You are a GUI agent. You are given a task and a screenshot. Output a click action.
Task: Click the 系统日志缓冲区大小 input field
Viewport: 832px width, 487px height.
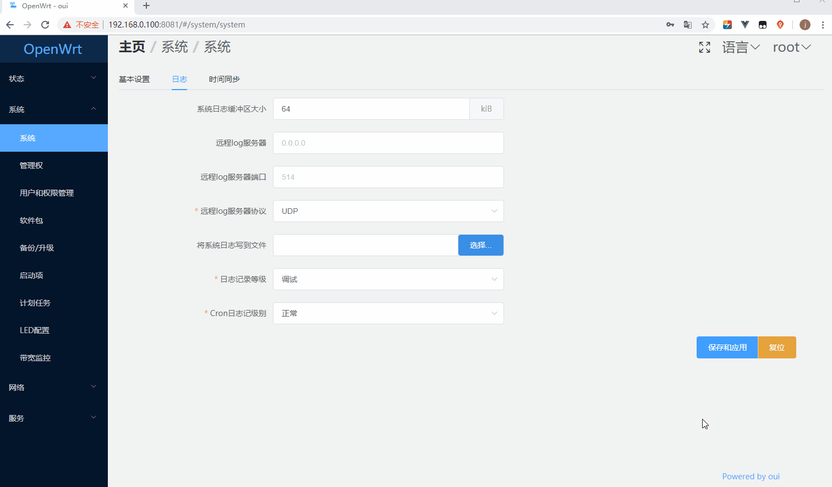371,109
